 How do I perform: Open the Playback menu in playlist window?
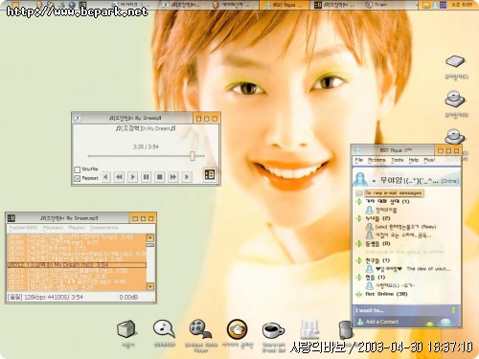coord(53,228)
